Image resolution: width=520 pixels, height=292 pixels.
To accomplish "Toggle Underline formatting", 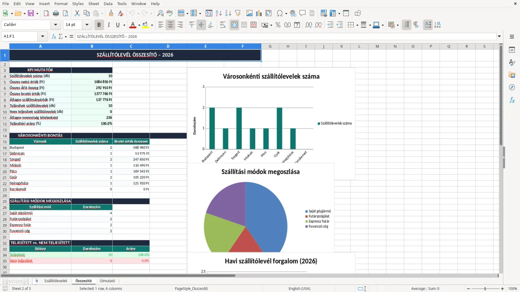I will tap(117, 25).
